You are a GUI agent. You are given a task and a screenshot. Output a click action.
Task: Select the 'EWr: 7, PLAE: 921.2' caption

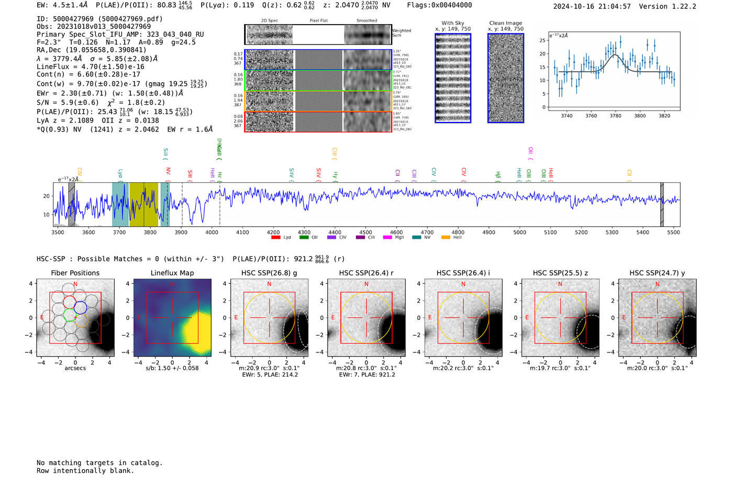tap(367, 374)
